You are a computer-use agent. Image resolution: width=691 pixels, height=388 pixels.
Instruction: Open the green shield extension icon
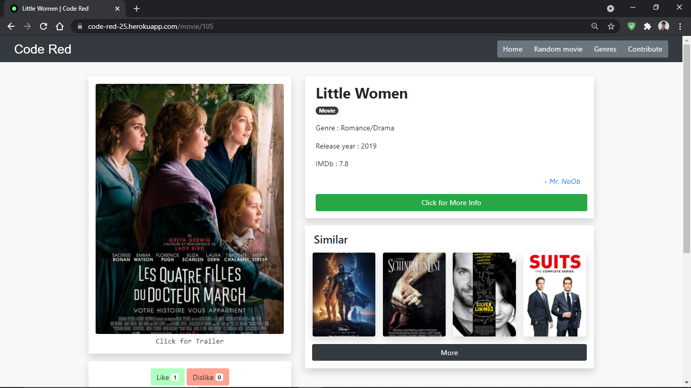click(x=631, y=26)
